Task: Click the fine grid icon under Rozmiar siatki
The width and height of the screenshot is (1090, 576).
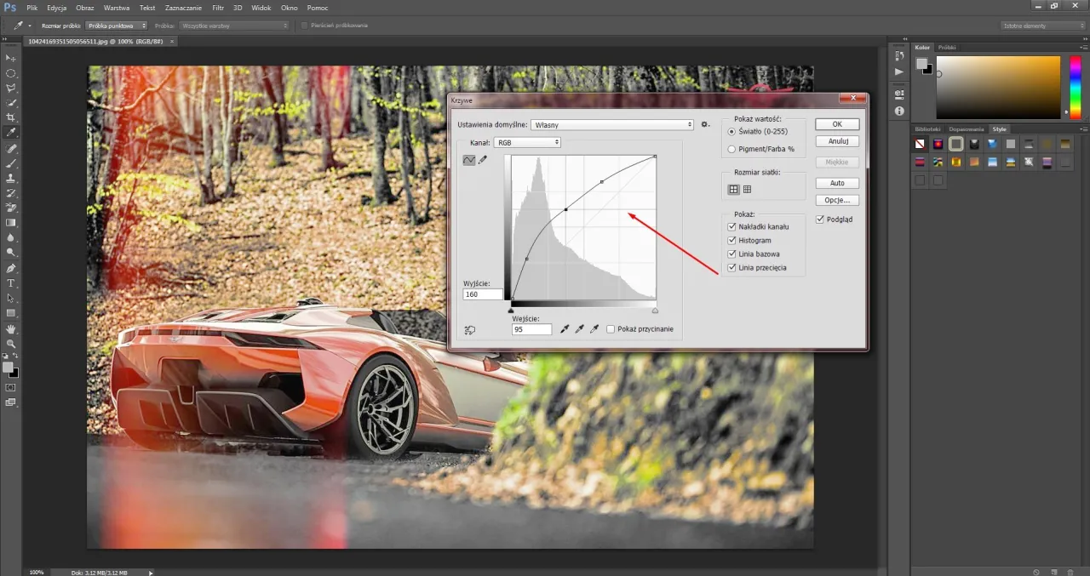Action: tap(747, 189)
